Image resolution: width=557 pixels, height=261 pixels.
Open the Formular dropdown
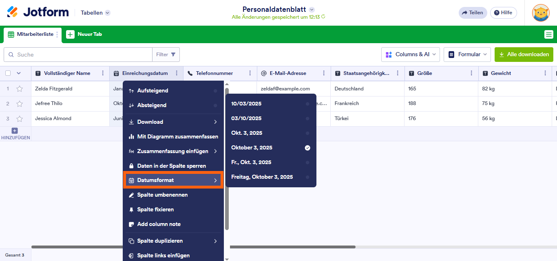(467, 54)
